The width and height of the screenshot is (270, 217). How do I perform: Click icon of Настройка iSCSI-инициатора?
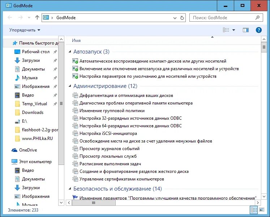(x=75, y=133)
